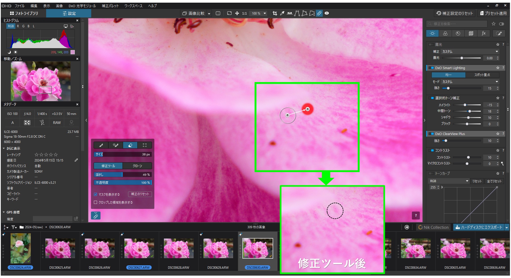Click the edit pencil next to capture date
The width and height of the screenshot is (511, 278).
(x=76, y=160)
